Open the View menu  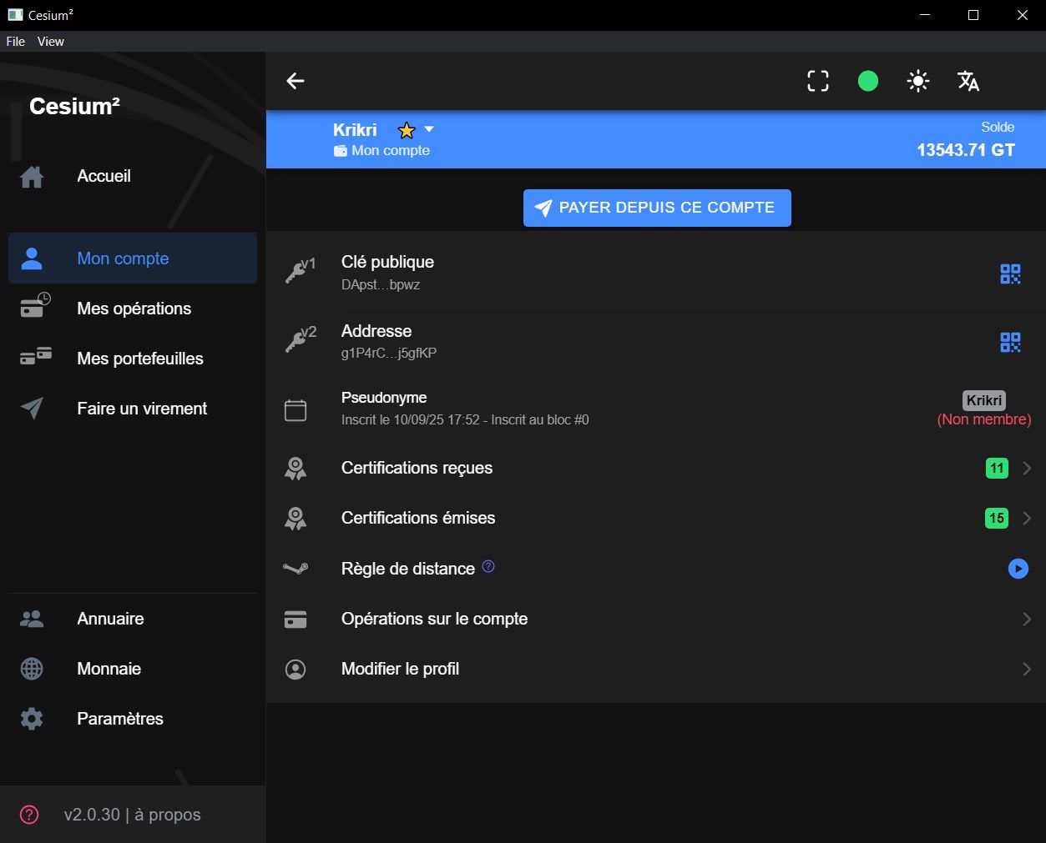pos(50,42)
